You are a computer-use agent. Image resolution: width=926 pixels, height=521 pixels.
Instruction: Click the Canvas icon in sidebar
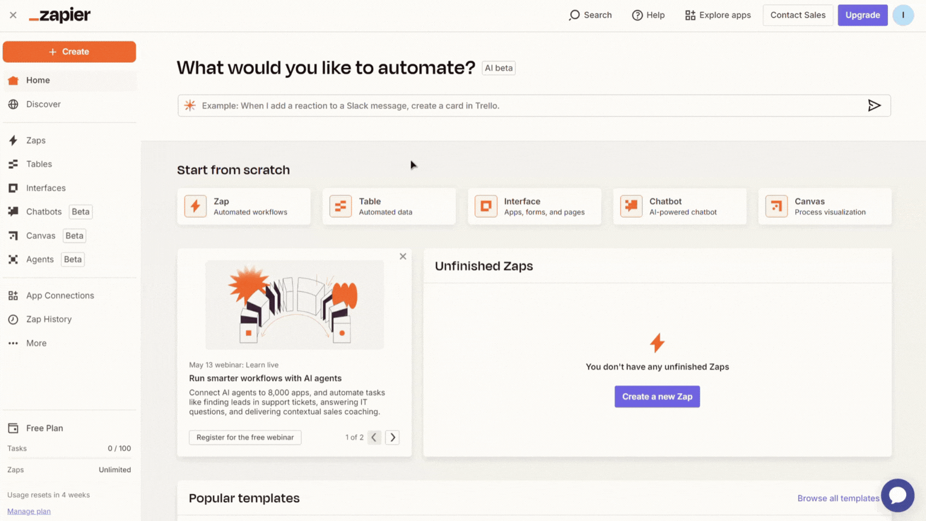point(13,236)
